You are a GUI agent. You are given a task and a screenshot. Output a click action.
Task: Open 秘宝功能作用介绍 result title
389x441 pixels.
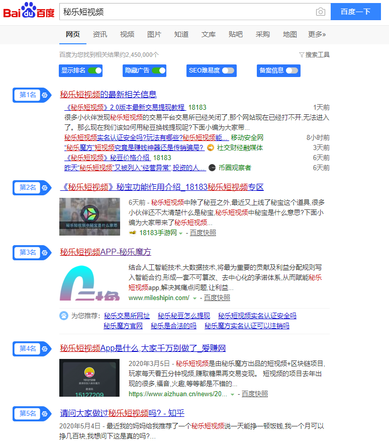click(x=162, y=187)
